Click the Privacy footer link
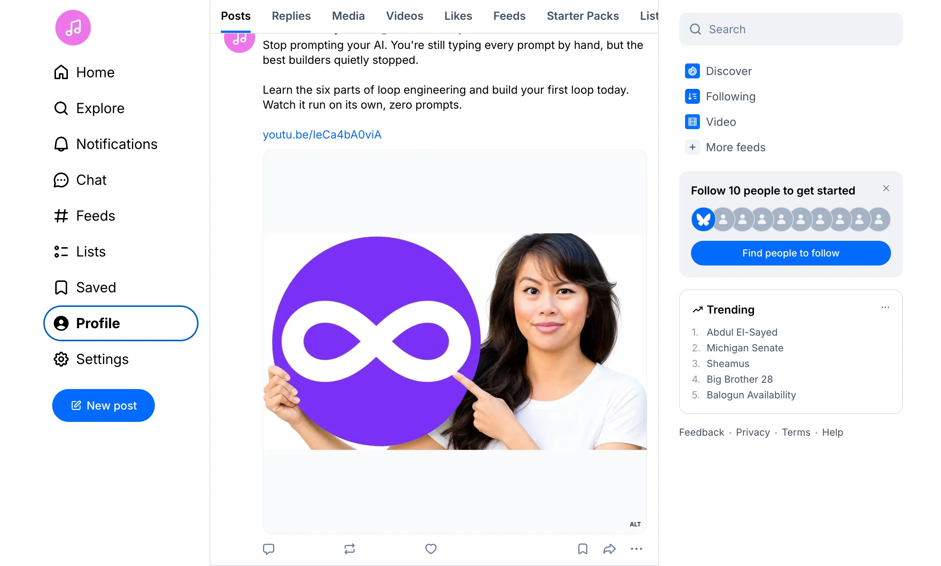The height and width of the screenshot is (566, 941). pyautogui.click(x=753, y=432)
